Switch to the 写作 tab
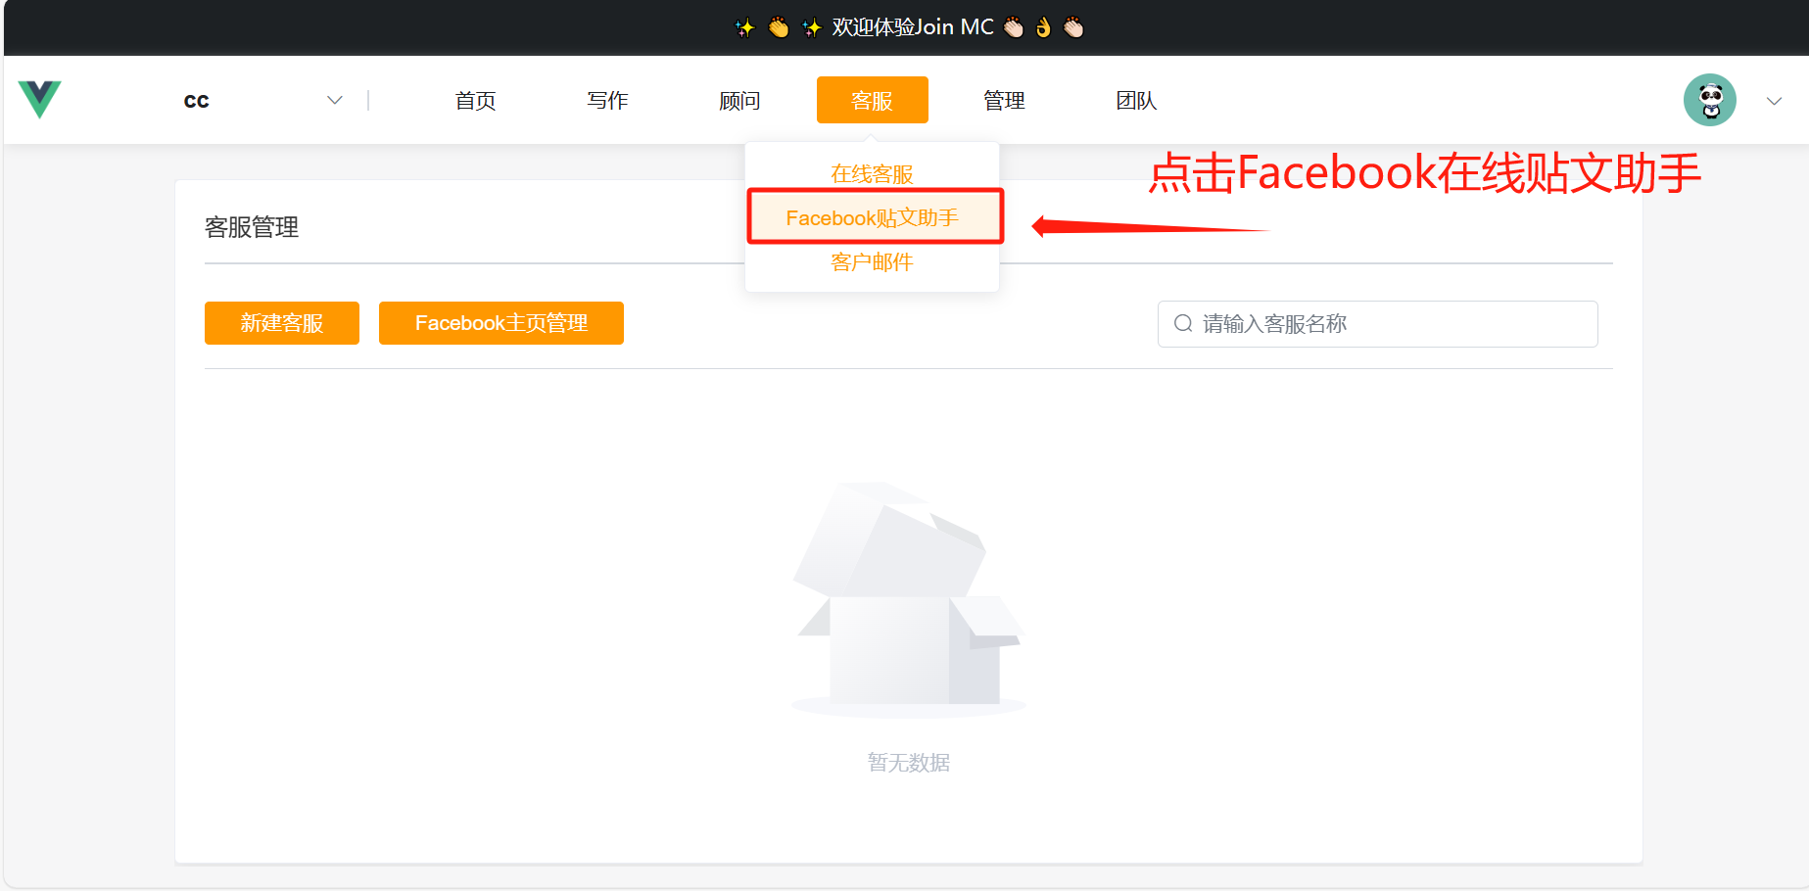 click(607, 101)
